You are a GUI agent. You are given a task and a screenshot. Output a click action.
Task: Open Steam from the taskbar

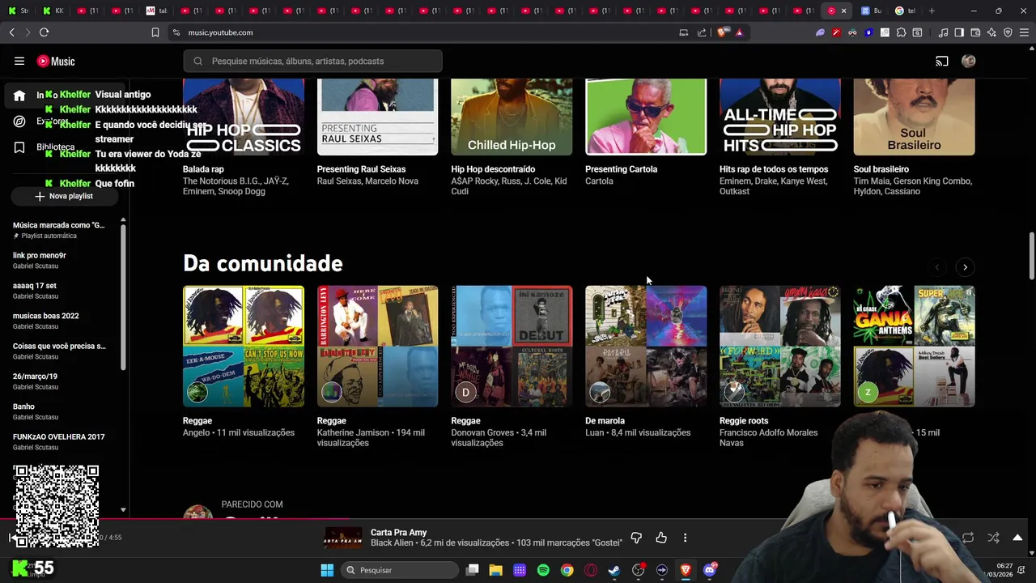pos(614,570)
